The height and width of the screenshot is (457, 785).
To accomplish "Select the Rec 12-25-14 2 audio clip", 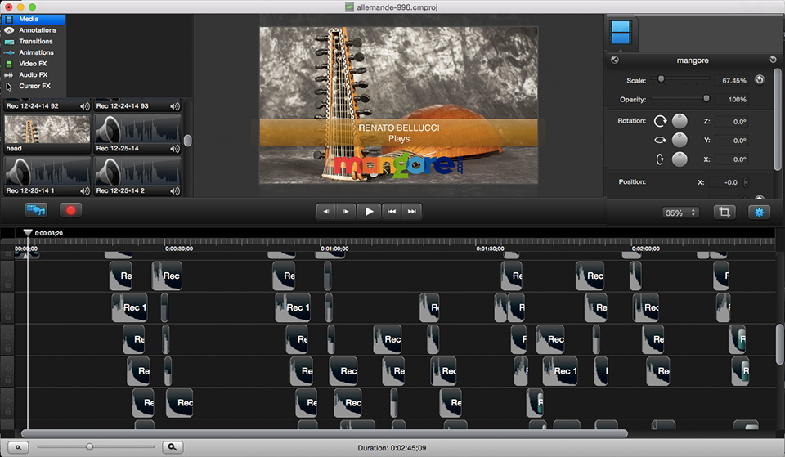I will point(137,177).
